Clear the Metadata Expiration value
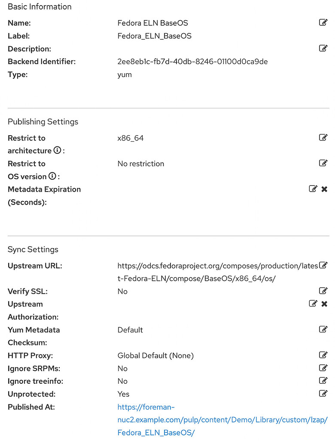This screenshot has height=441, width=335. tap(325, 189)
